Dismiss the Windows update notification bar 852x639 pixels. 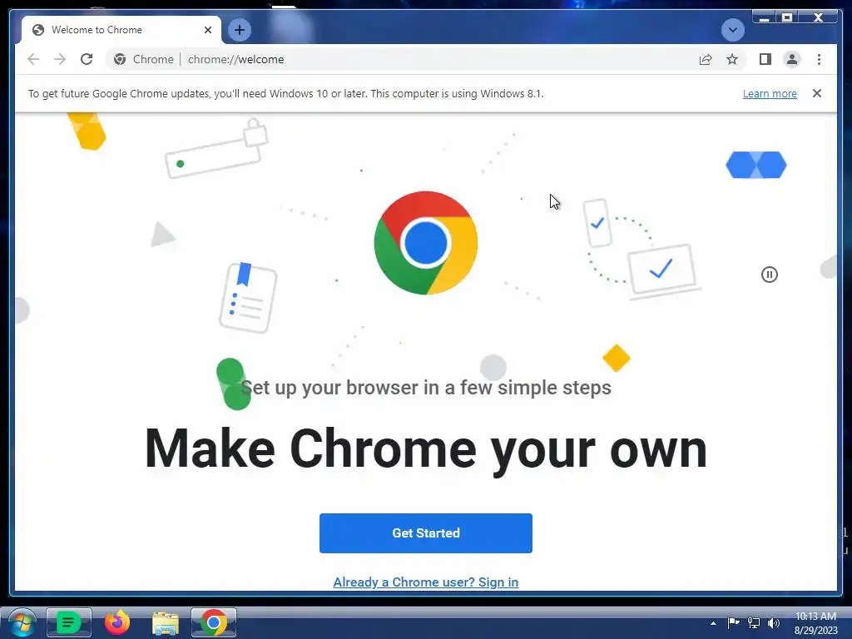point(817,93)
